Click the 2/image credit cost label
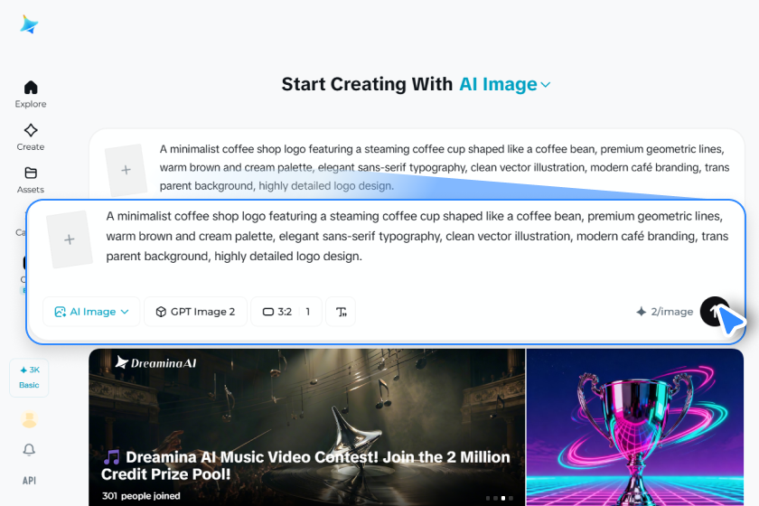Screen dimensions: 759x506 click(x=665, y=312)
